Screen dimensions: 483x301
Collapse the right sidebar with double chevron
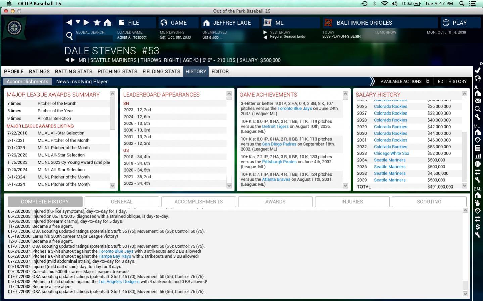tap(481, 63)
